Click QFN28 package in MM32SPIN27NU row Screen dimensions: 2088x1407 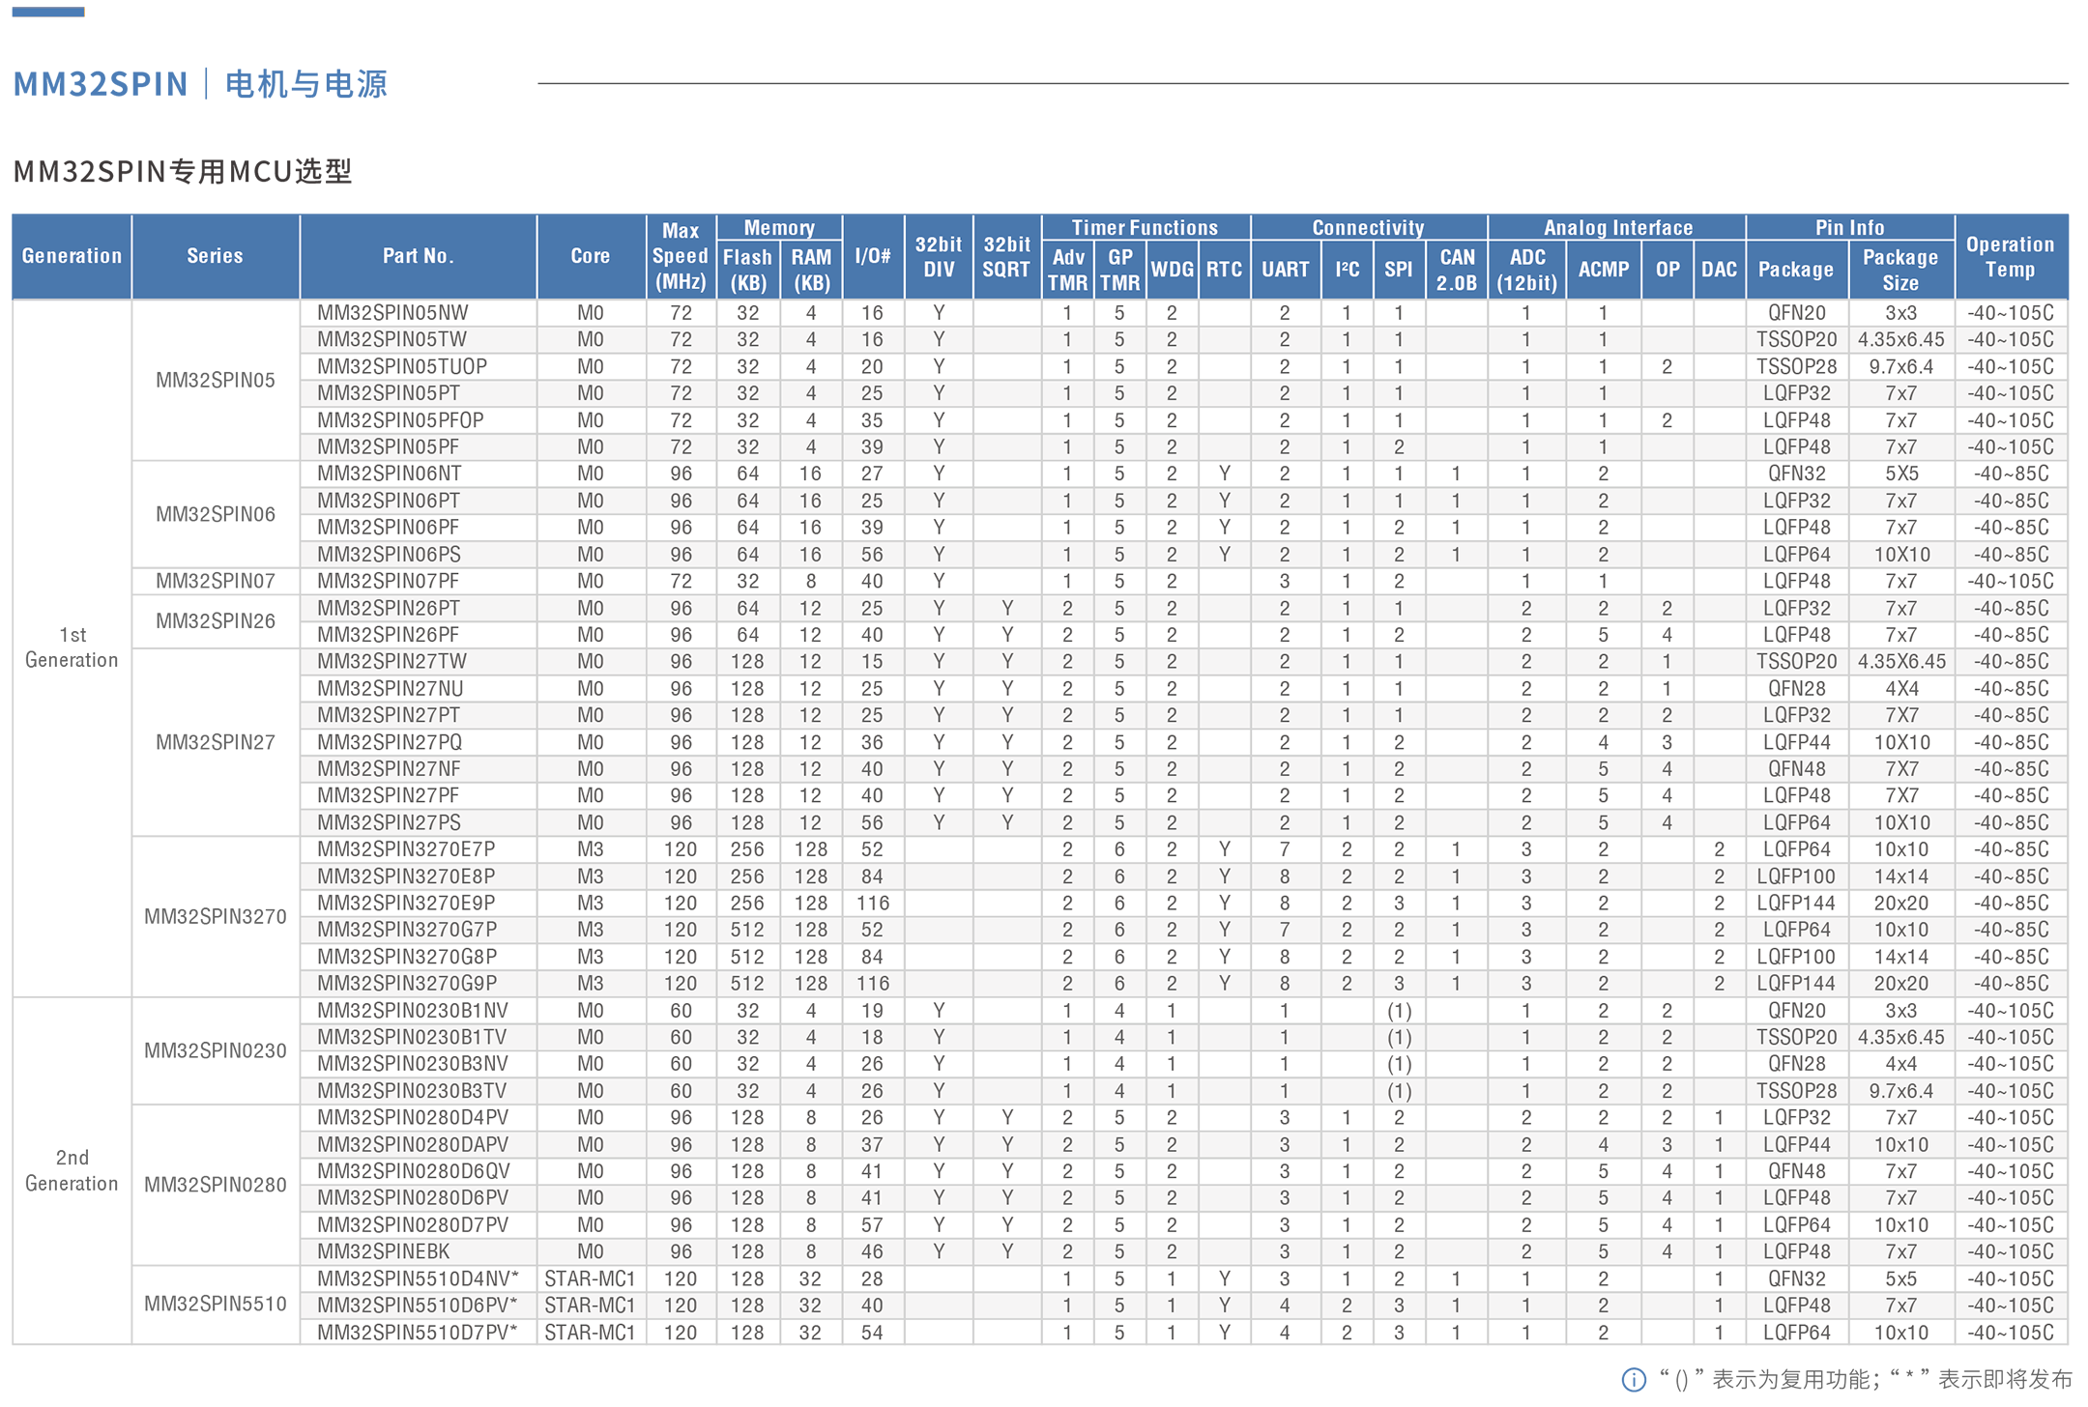coord(1796,688)
